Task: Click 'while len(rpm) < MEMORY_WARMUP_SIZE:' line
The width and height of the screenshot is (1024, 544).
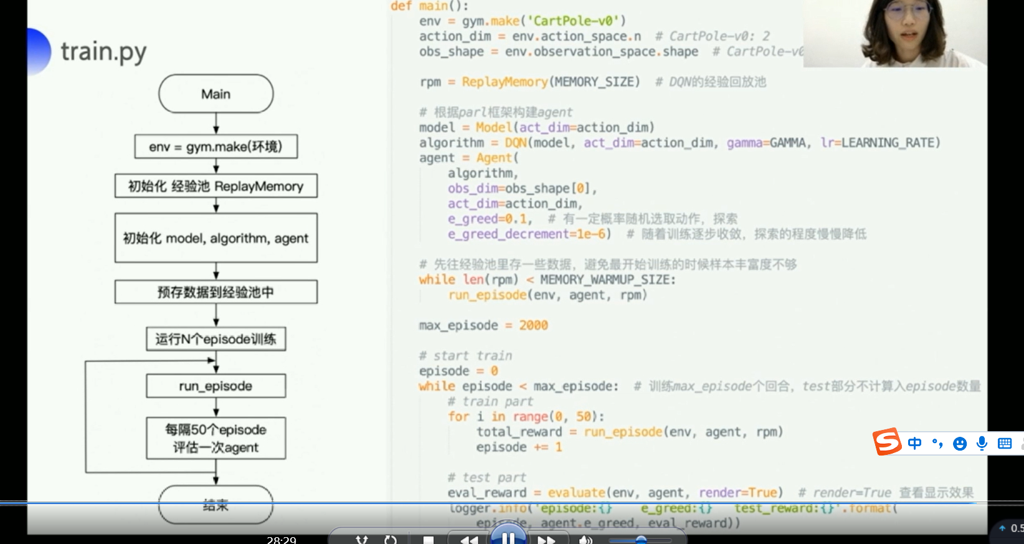Action: coord(547,280)
